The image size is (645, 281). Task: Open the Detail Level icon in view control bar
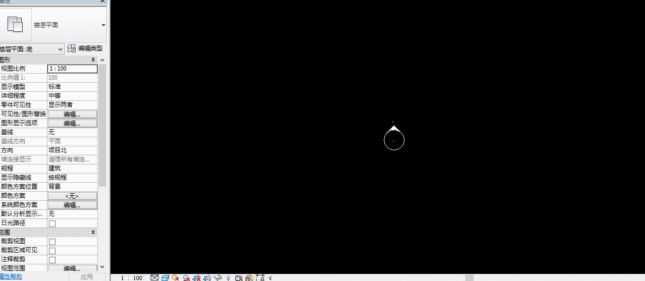(155, 277)
